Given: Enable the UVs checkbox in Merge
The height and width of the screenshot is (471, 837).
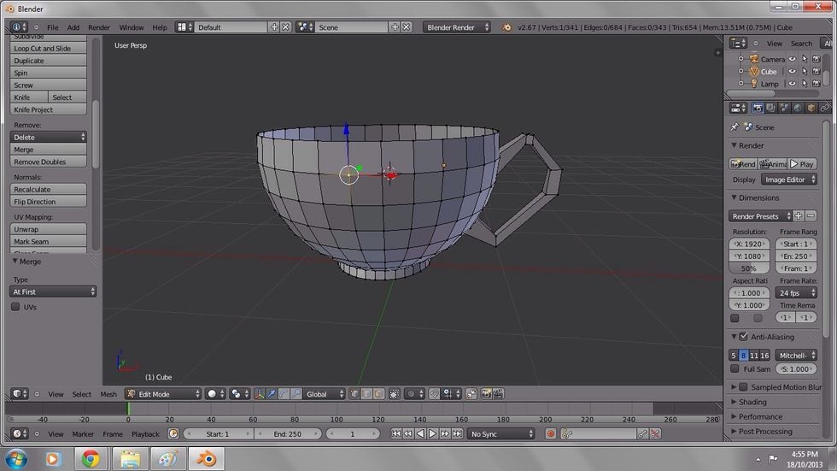Looking at the screenshot, I should (x=15, y=307).
